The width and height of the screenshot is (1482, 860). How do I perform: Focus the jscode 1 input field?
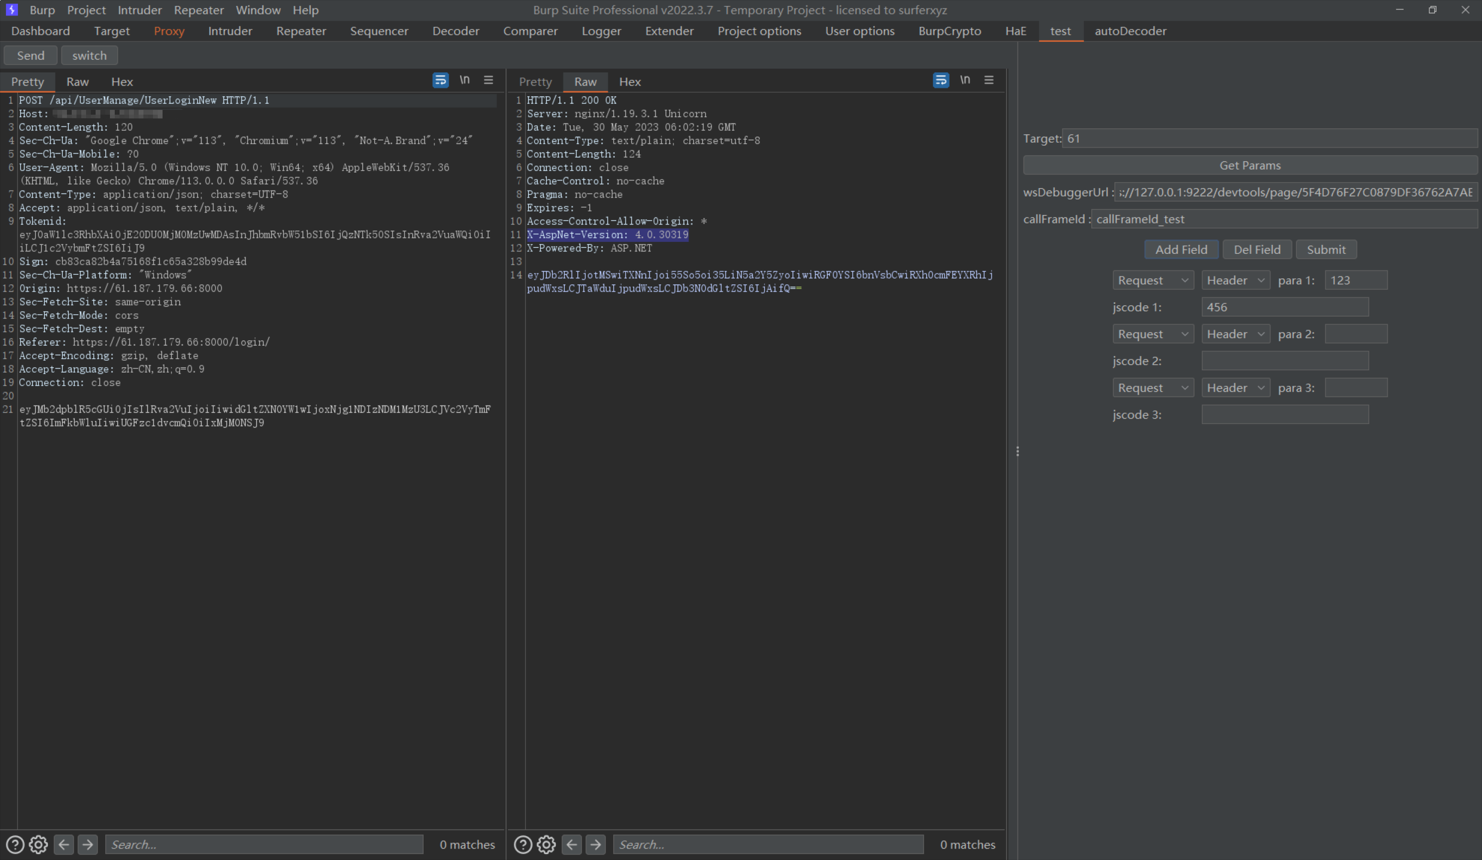click(x=1285, y=307)
